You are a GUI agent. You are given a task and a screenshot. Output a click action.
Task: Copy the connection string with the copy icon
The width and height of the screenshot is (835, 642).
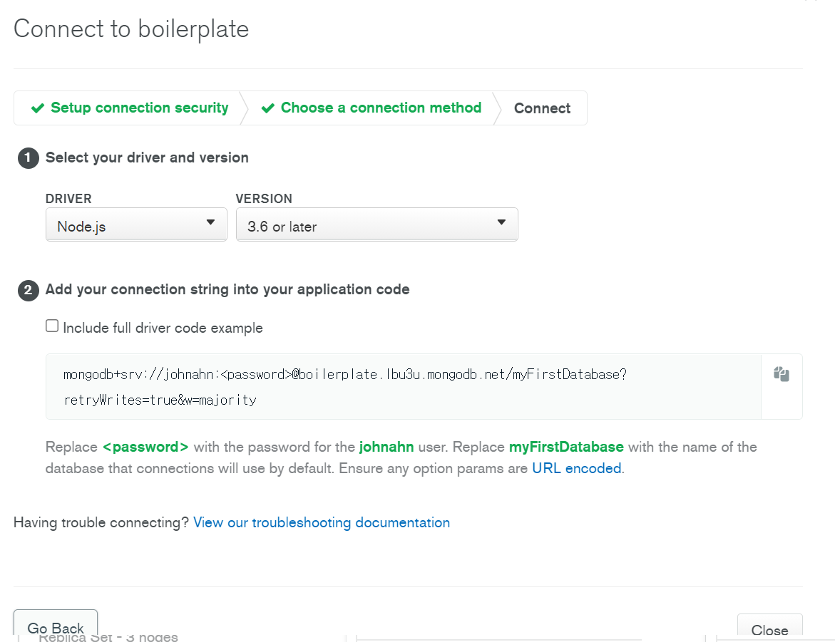pos(782,374)
